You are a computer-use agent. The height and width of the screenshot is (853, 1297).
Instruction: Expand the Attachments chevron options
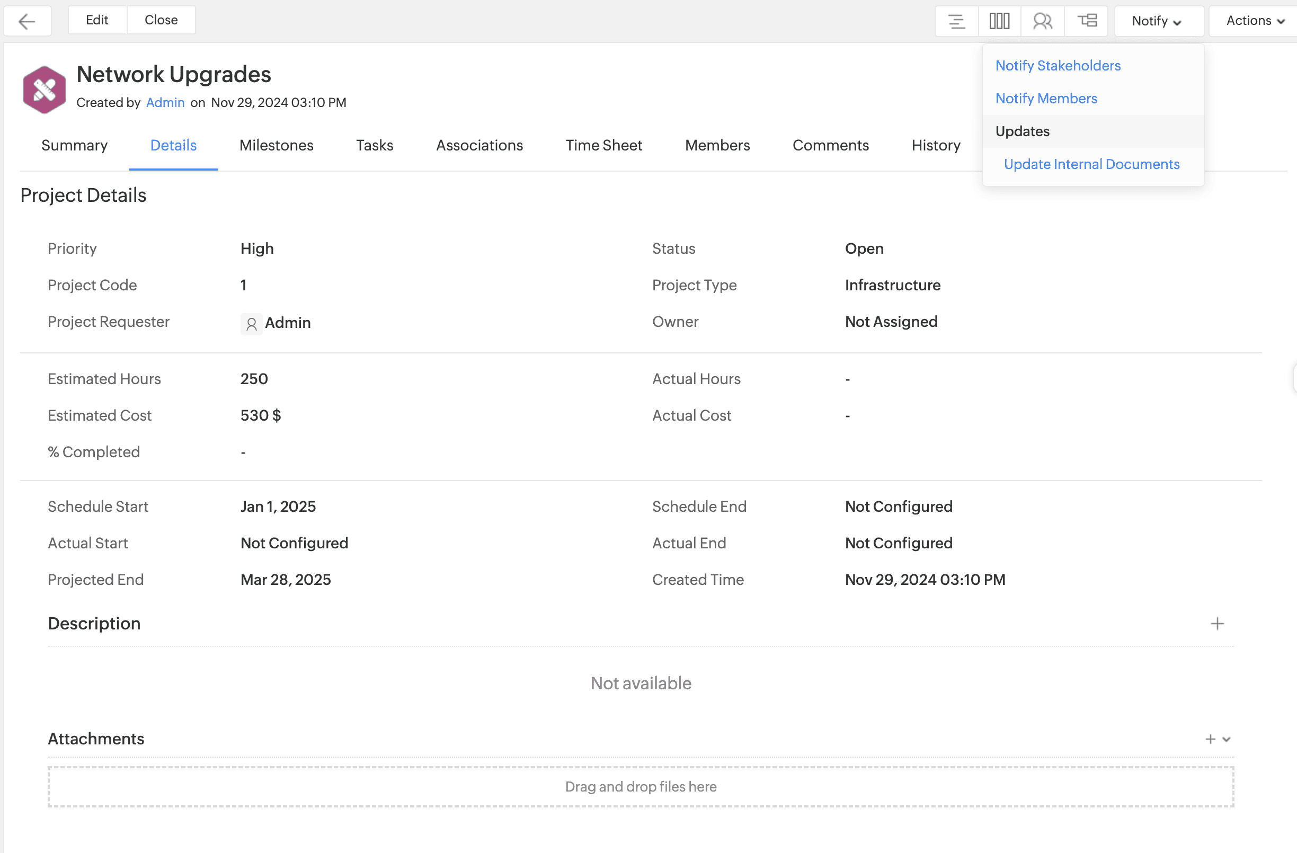[x=1226, y=739]
